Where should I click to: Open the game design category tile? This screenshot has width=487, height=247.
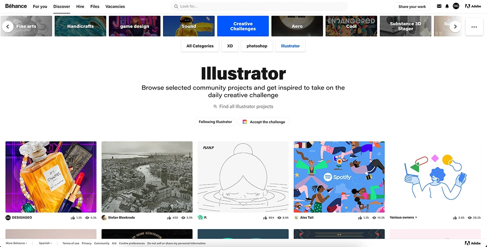coord(135,26)
